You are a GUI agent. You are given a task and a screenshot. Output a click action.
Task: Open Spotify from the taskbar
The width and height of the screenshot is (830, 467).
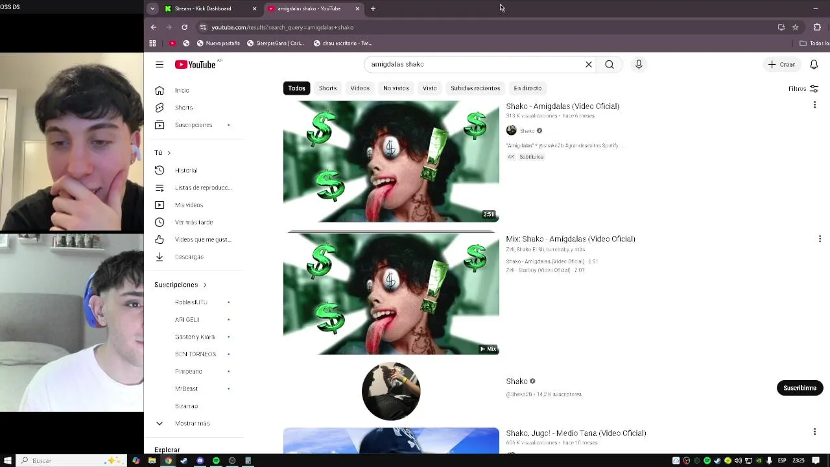(216, 461)
